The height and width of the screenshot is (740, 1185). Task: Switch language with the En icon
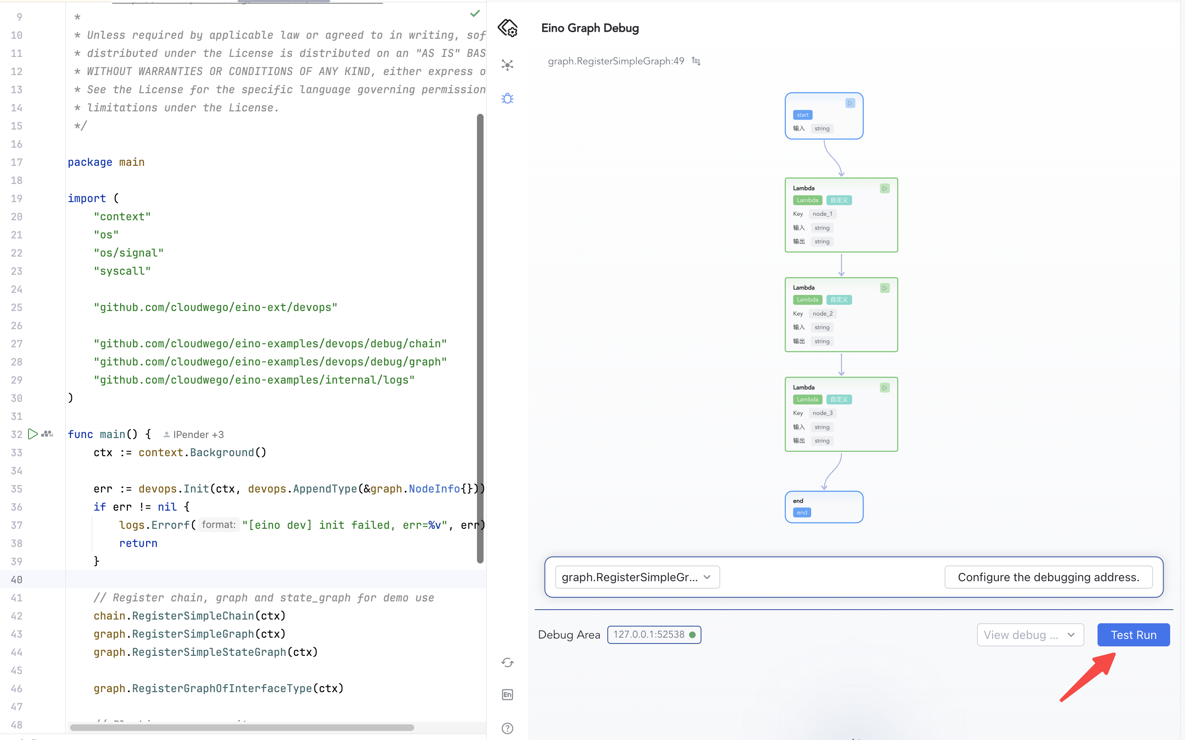click(x=507, y=695)
